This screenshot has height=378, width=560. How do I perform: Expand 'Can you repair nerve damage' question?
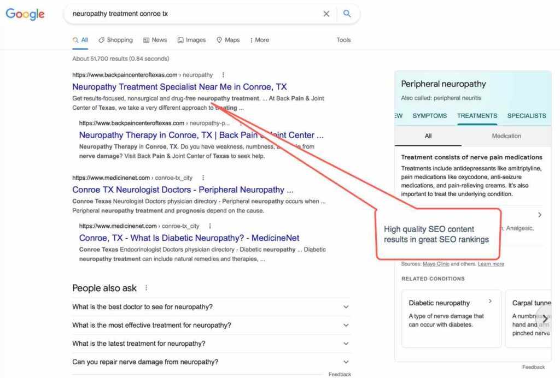[212, 362]
